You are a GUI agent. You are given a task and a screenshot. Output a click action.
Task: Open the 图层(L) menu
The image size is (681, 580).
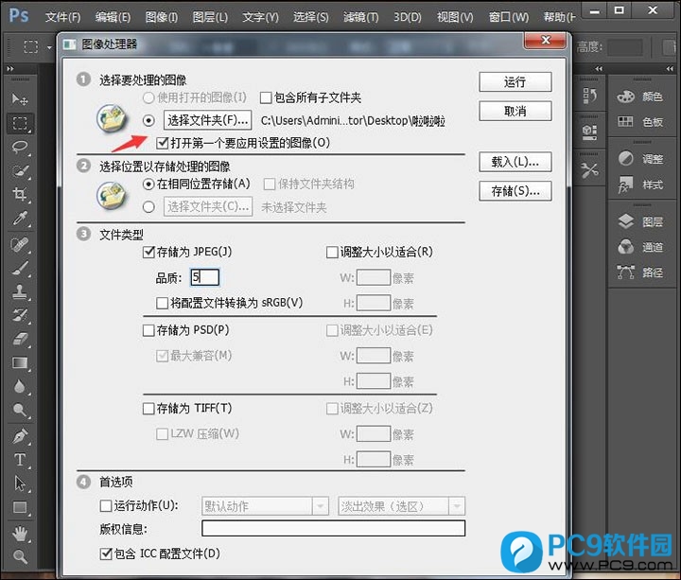point(210,17)
